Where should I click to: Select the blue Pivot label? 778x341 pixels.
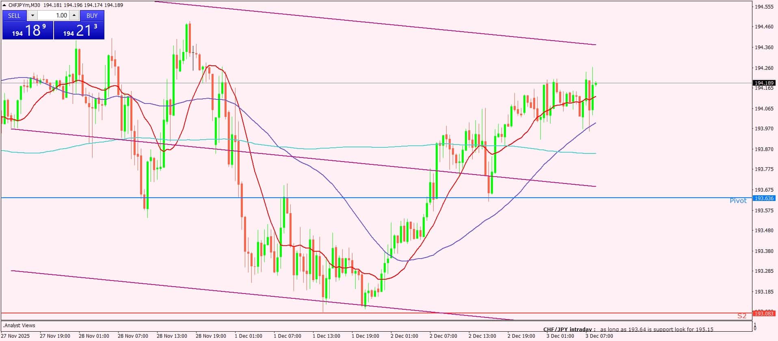[738, 201]
